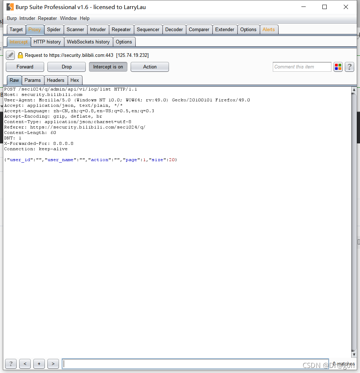Open the HTTP history sub-tab
The image size is (360, 373).
tap(47, 42)
